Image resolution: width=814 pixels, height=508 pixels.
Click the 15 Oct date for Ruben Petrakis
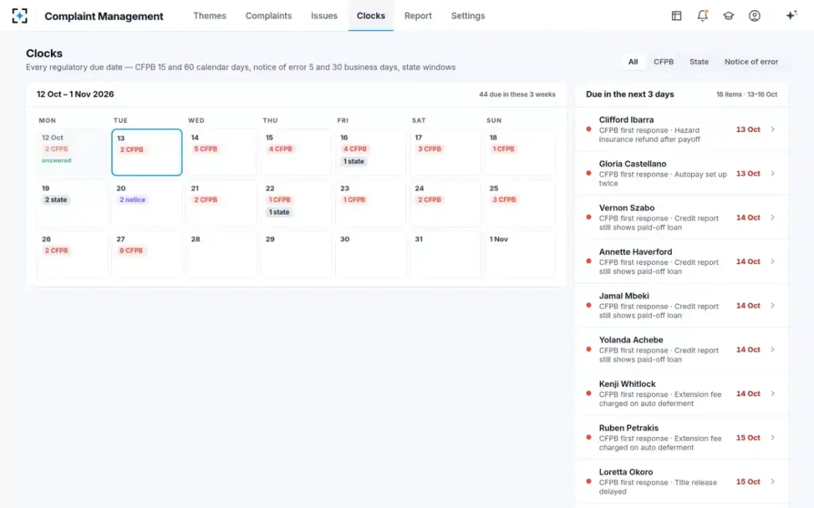748,438
